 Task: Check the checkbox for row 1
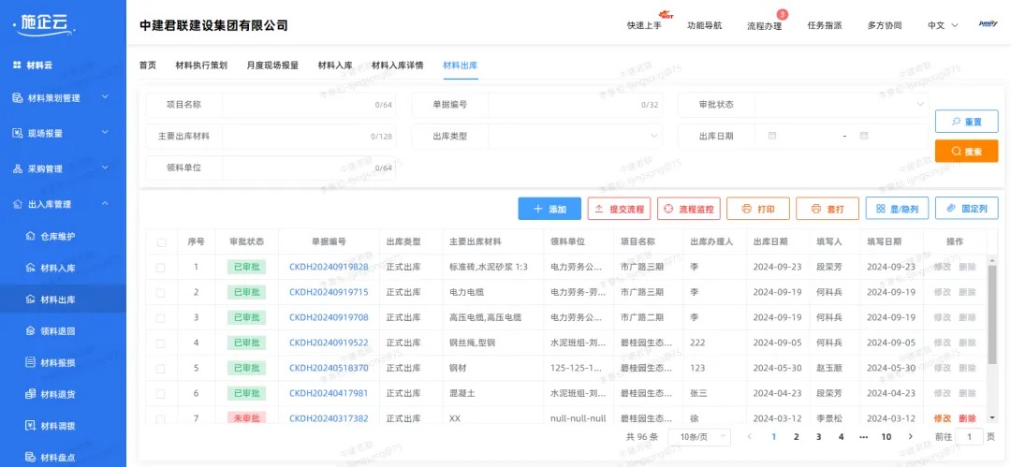pyautogui.click(x=161, y=268)
